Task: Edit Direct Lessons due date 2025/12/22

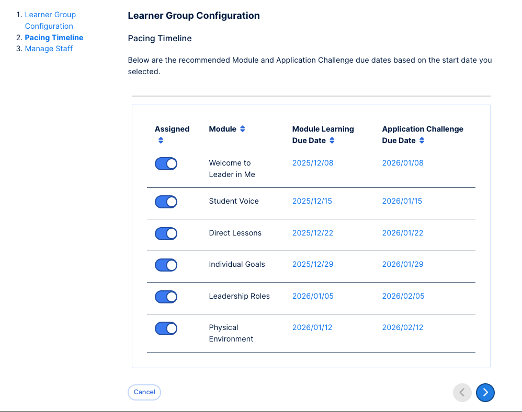Action: (x=313, y=233)
